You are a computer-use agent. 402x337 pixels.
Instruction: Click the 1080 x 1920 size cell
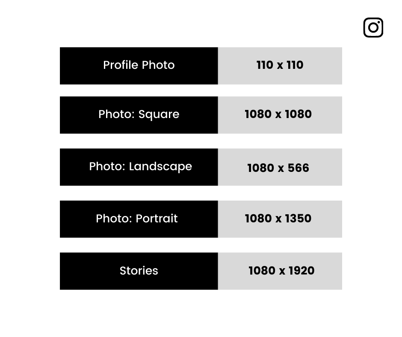point(280,271)
